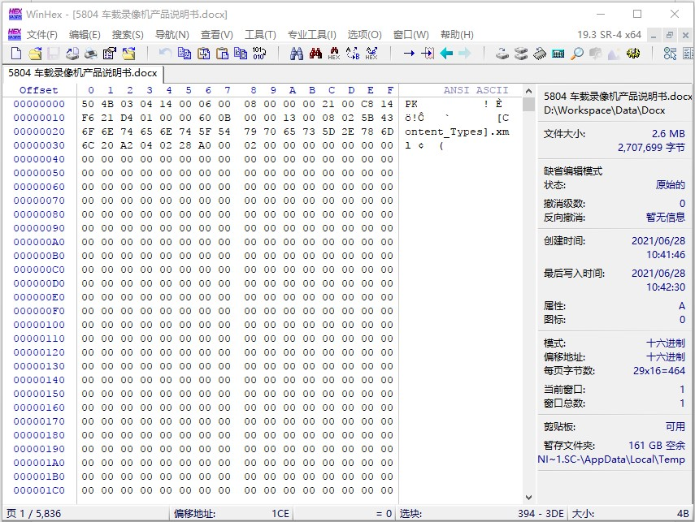The image size is (695, 522).
Task: Click the hex view scrollbar thumb
Action: point(528,104)
